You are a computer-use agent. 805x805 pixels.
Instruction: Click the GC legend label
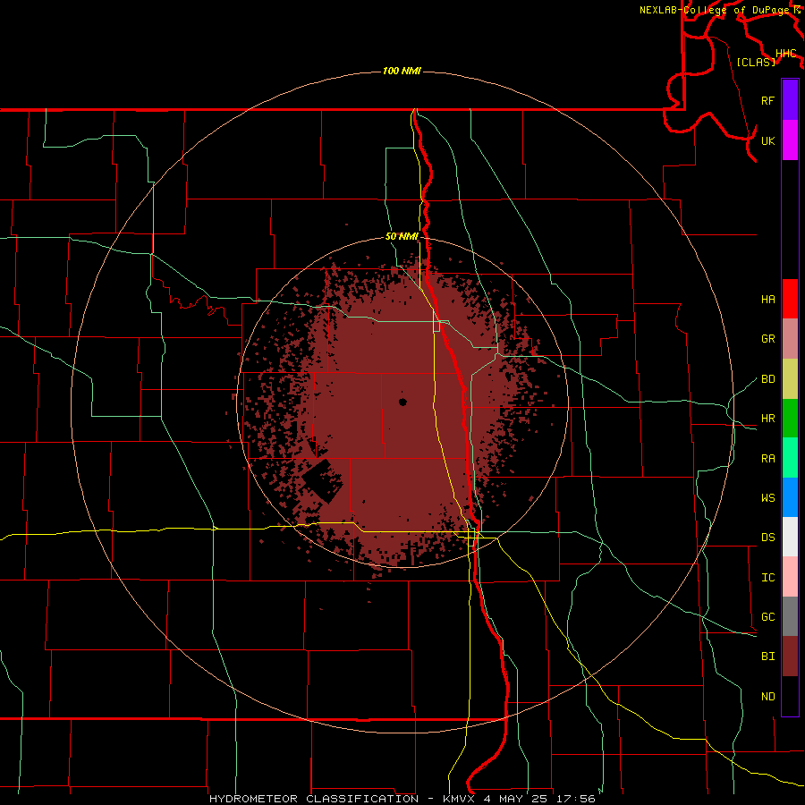pyautogui.click(x=767, y=617)
